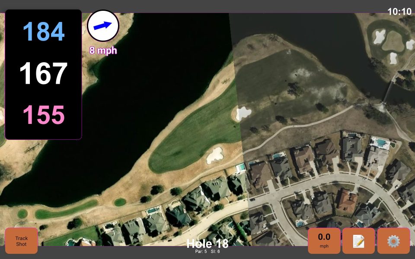Tap the Hole 18 label
The height and width of the screenshot is (259, 415).
click(207, 243)
